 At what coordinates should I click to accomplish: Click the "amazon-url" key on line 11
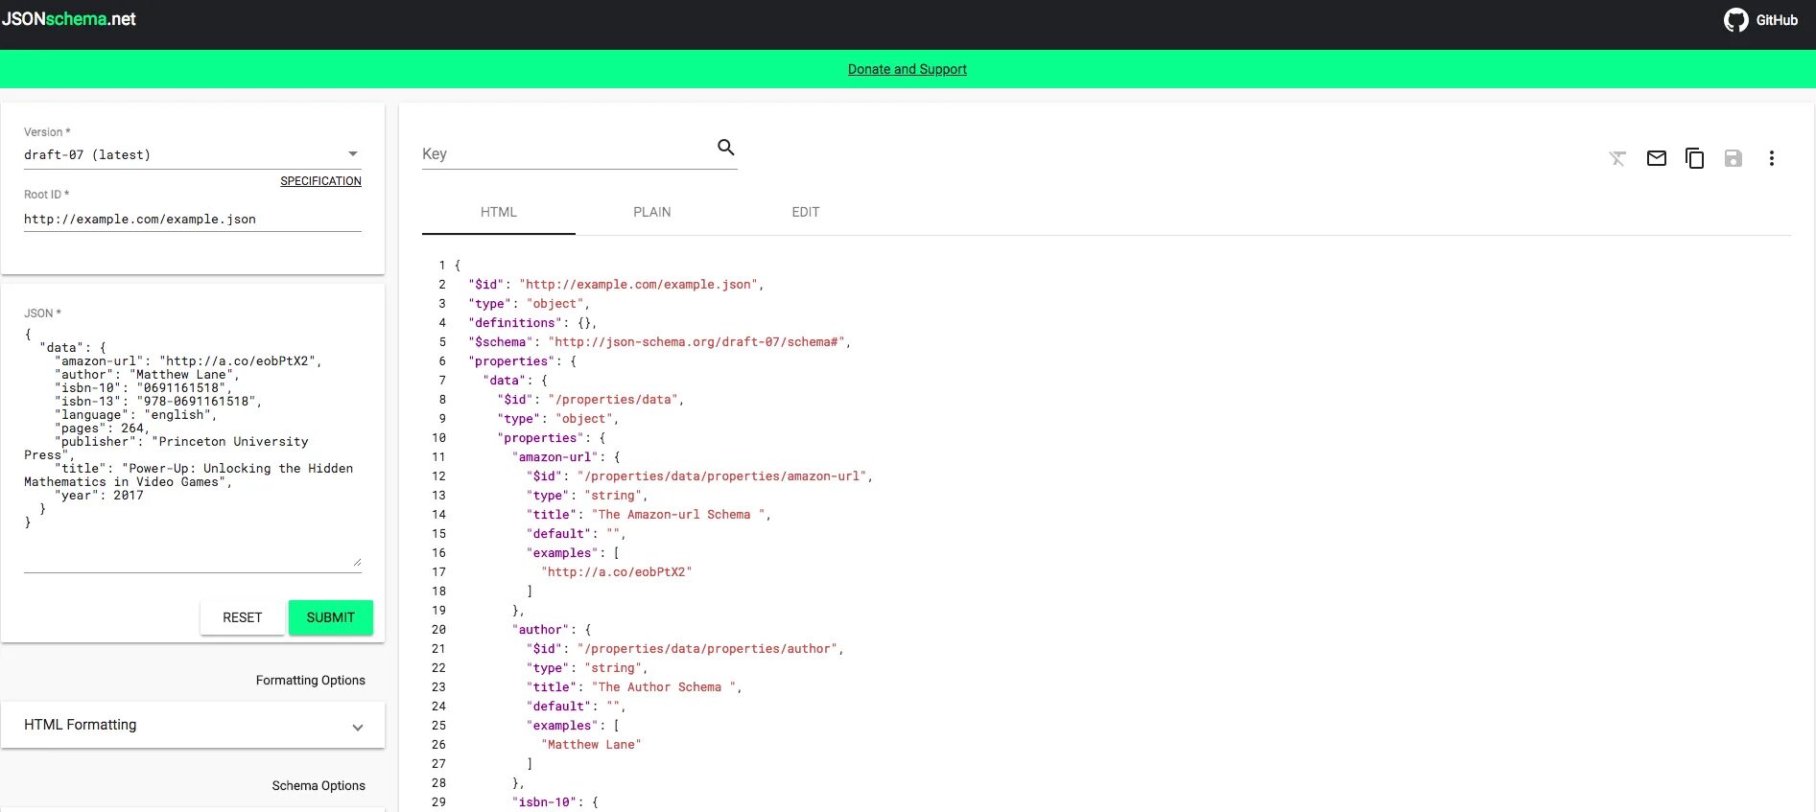555,457
